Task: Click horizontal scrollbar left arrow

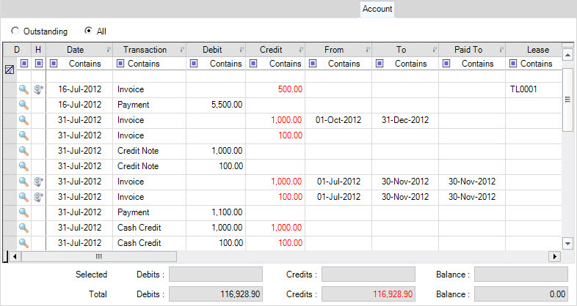Action: 15,256
